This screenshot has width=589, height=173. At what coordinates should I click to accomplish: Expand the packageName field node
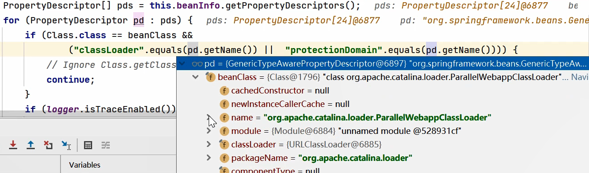click(209, 158)
